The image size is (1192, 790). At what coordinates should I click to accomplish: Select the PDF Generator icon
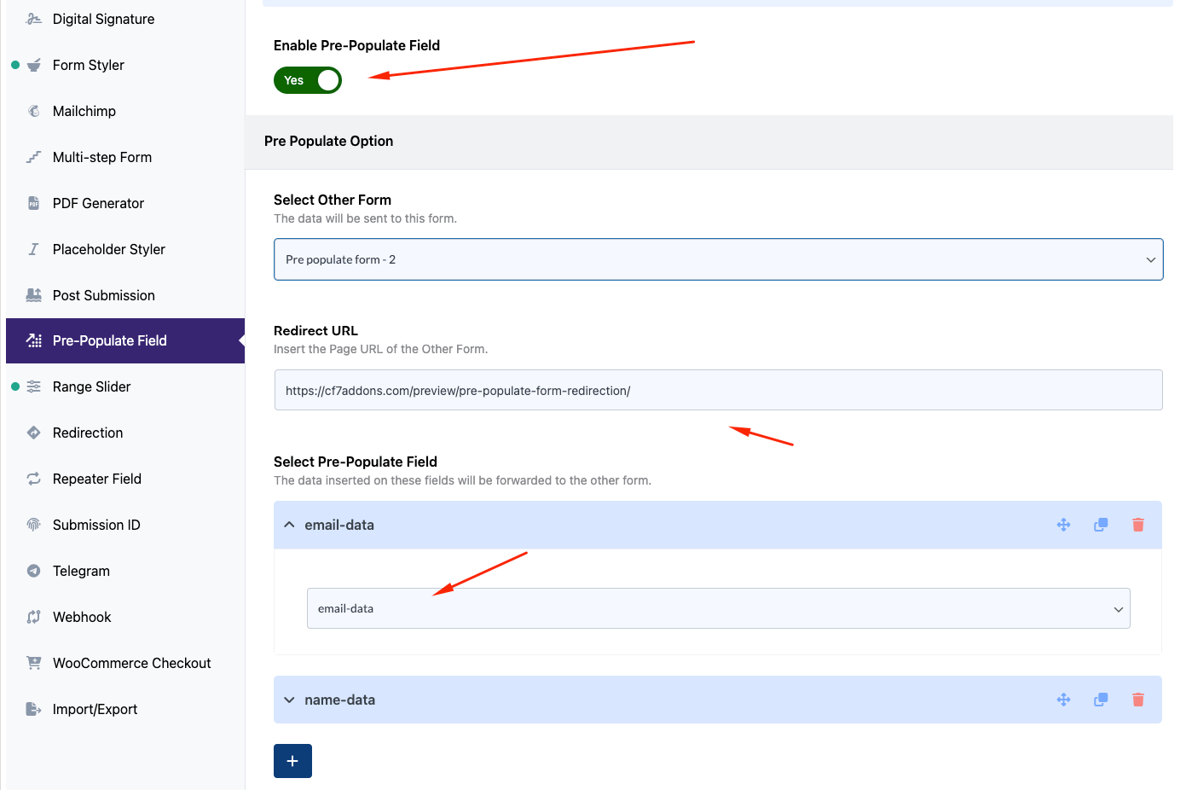coord(32,203)
